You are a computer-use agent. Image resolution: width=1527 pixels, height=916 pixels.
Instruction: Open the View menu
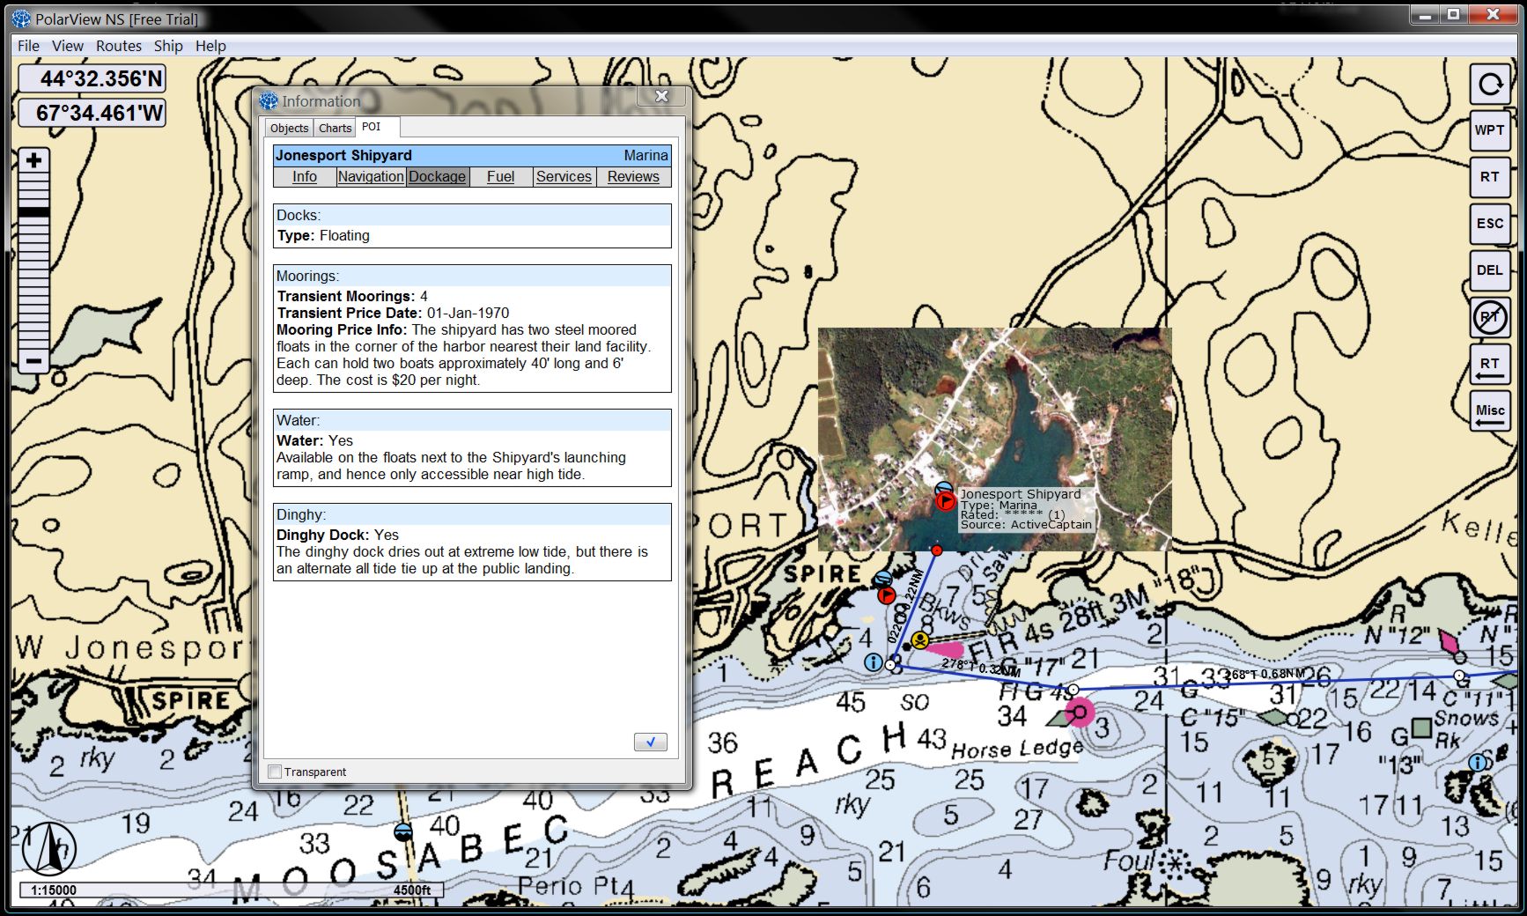[68, 46]
